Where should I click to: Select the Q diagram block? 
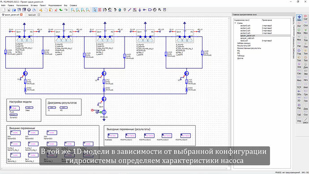[x=52, y=108]
